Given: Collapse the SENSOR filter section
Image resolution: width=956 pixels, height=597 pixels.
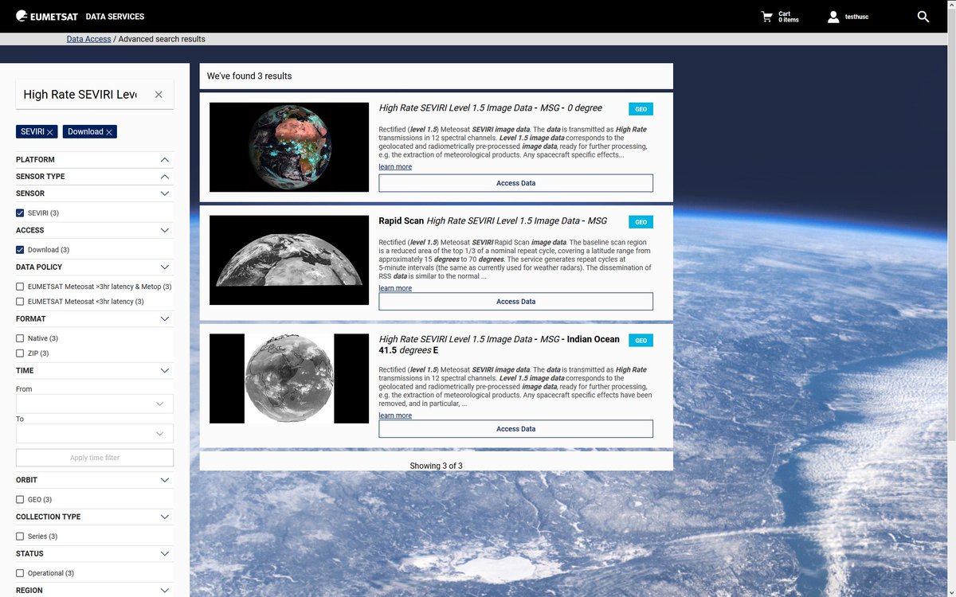Looking at the screenshot, I should pos(95,193).
